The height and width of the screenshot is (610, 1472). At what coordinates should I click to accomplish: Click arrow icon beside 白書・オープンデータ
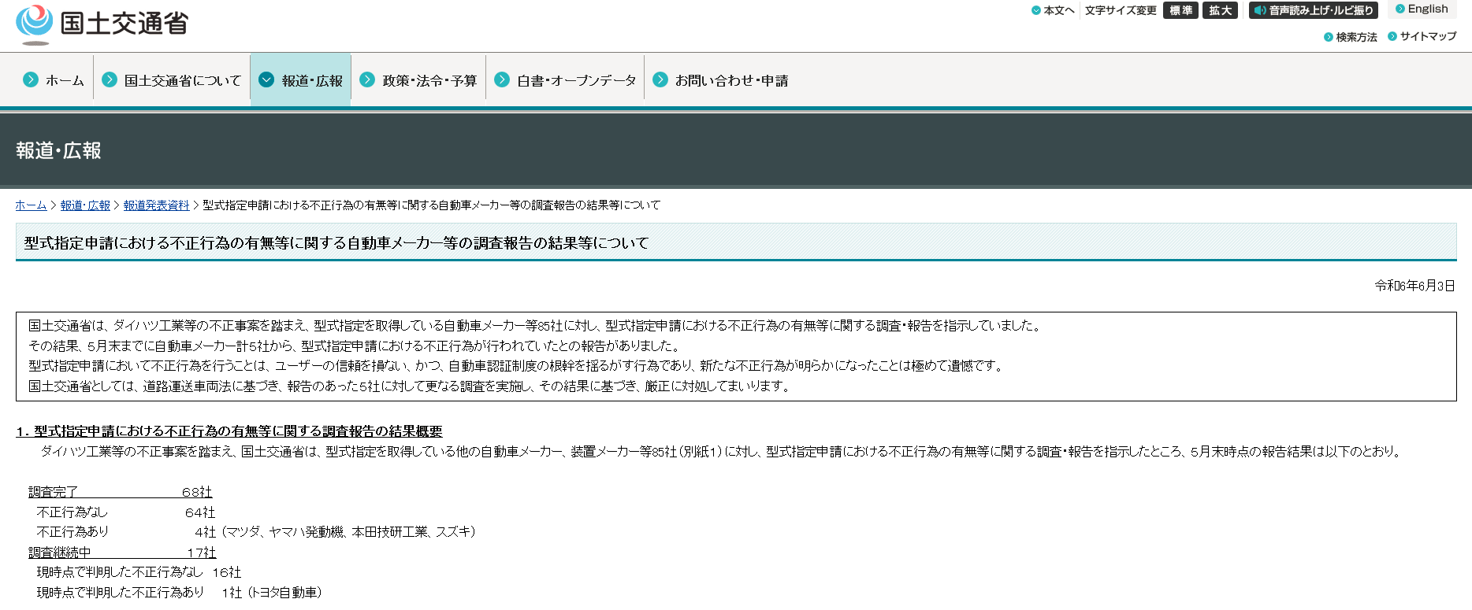tap(502, 79)
